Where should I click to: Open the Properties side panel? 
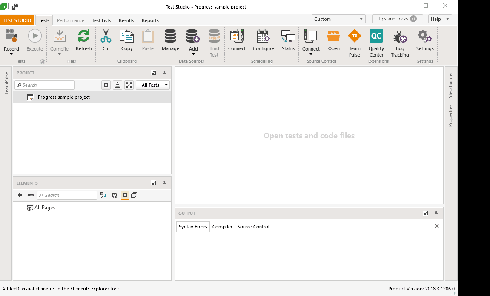(450, 116)
